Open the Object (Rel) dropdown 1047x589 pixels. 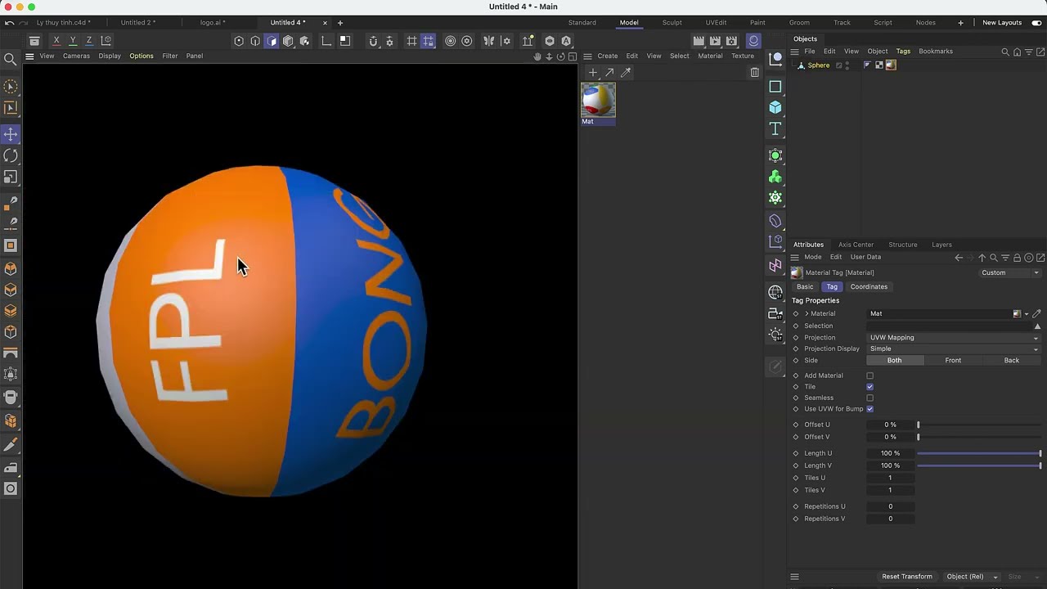click(972, 577)
